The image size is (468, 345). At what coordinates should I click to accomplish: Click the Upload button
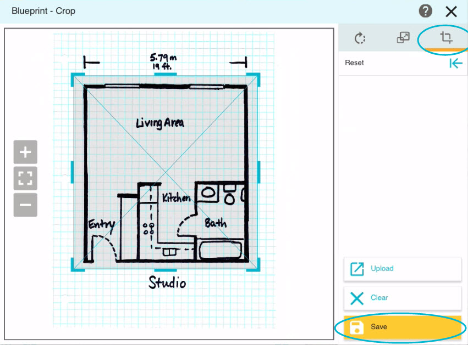(403, 269)
